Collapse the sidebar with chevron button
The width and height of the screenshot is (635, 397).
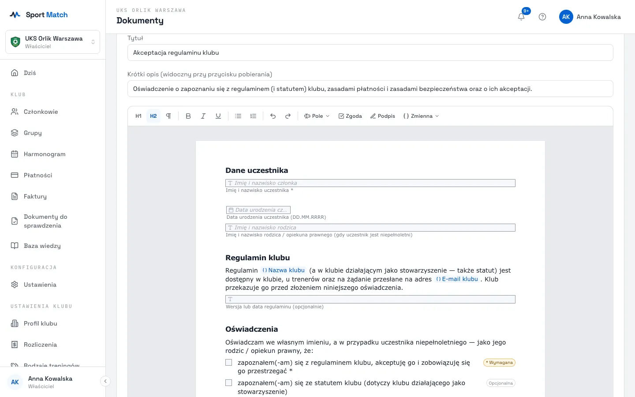tap(105, 381)
